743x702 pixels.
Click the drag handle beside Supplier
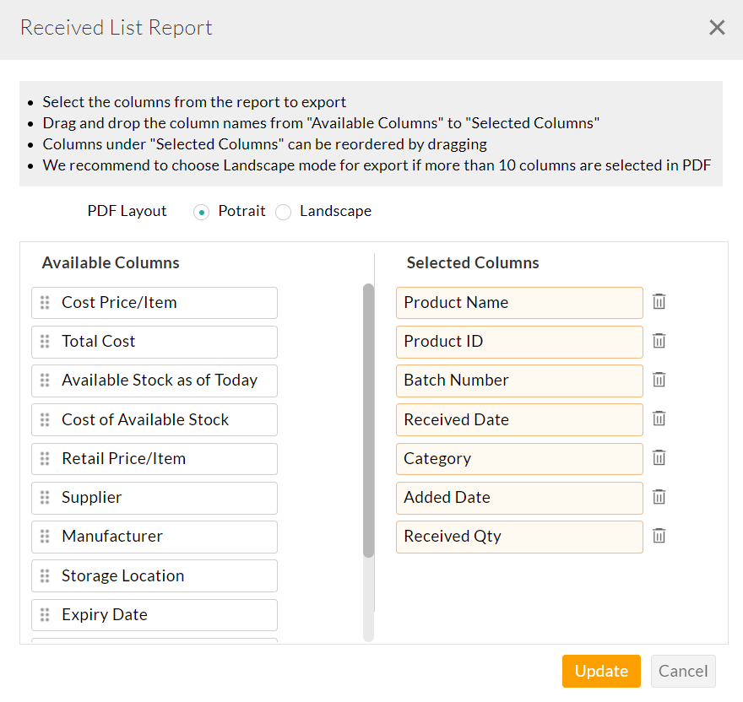click(45, 498)
